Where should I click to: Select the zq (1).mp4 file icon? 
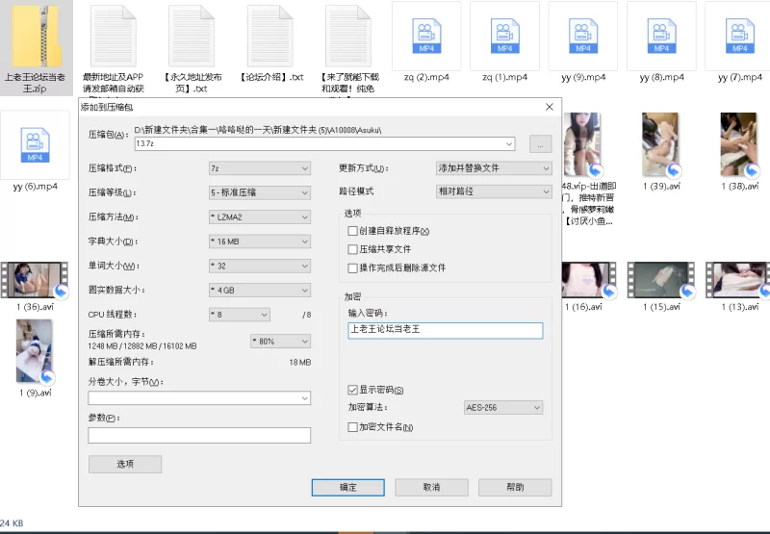504,37
